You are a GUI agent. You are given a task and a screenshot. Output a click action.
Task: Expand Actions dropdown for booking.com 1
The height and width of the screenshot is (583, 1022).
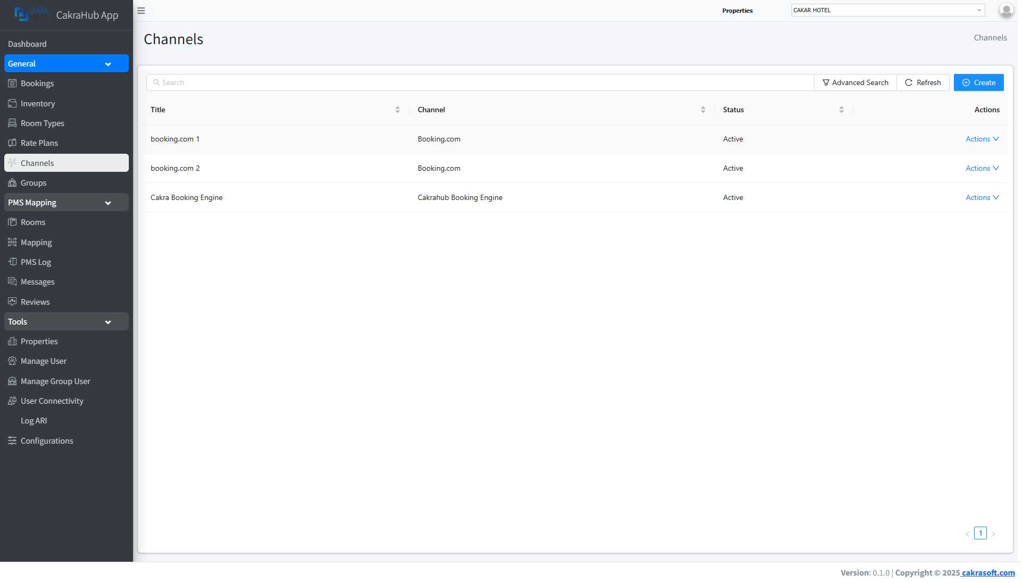(982, 139)
